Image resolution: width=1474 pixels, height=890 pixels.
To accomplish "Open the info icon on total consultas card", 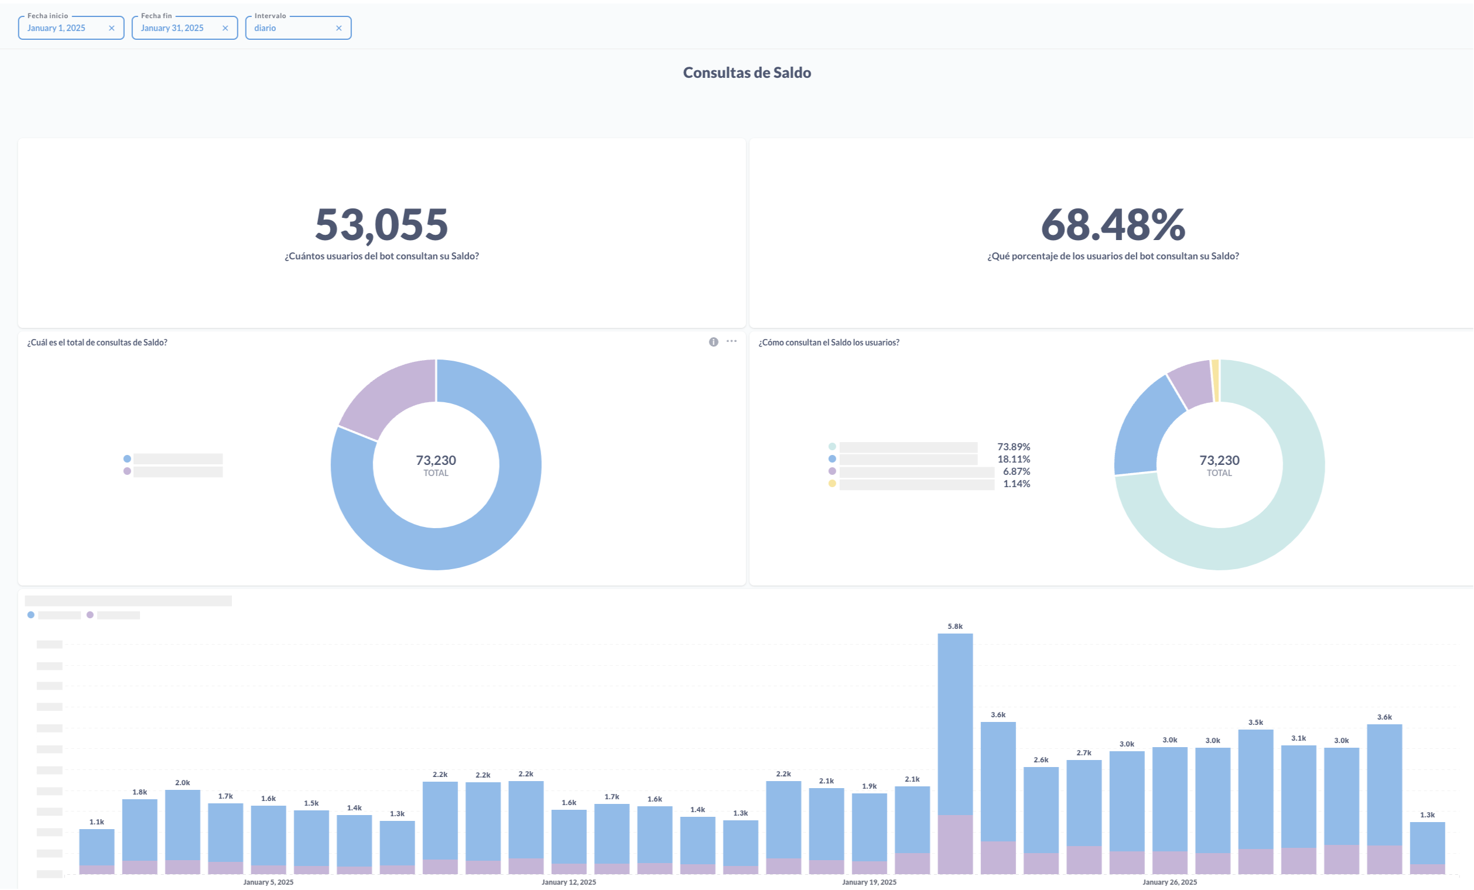I will 713,342.
